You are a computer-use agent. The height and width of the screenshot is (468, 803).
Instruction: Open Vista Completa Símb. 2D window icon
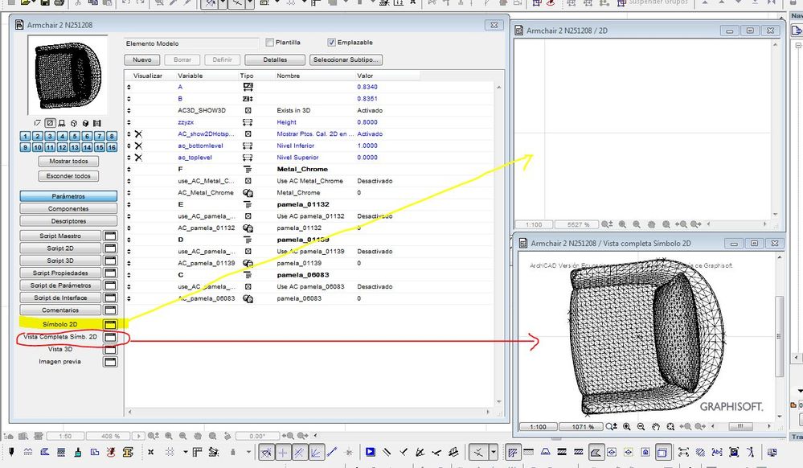pyautogui.click(x=111, y=338)
